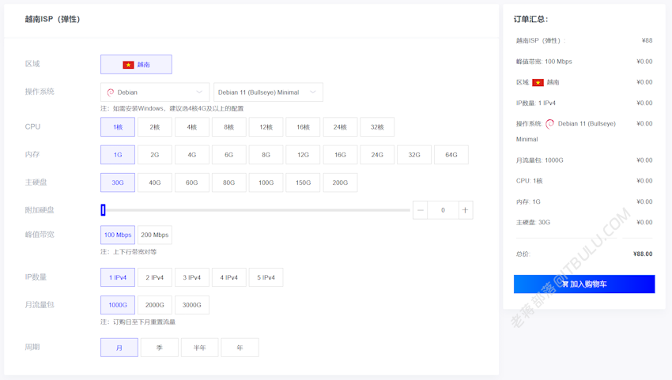The width and height of the screenshot is (672, 380).
Task: Click the Debian logo in order summary
Action: (550, 123)
